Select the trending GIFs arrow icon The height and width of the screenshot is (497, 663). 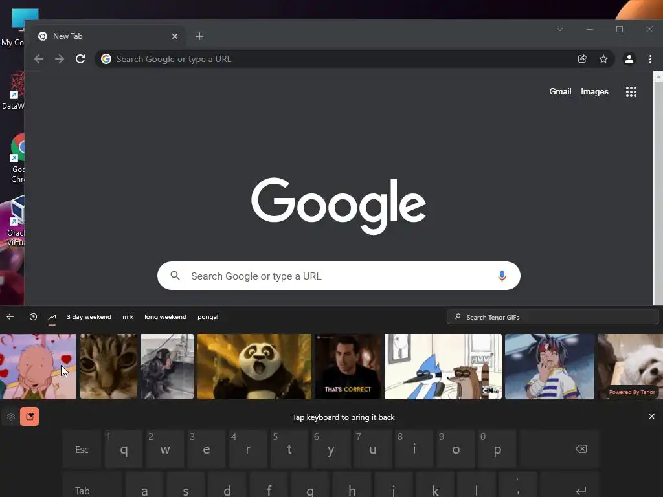(x=52, y=317)
